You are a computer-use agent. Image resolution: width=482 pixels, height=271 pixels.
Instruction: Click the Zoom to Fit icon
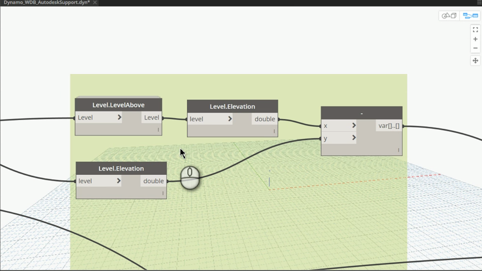tap(475, 30)
